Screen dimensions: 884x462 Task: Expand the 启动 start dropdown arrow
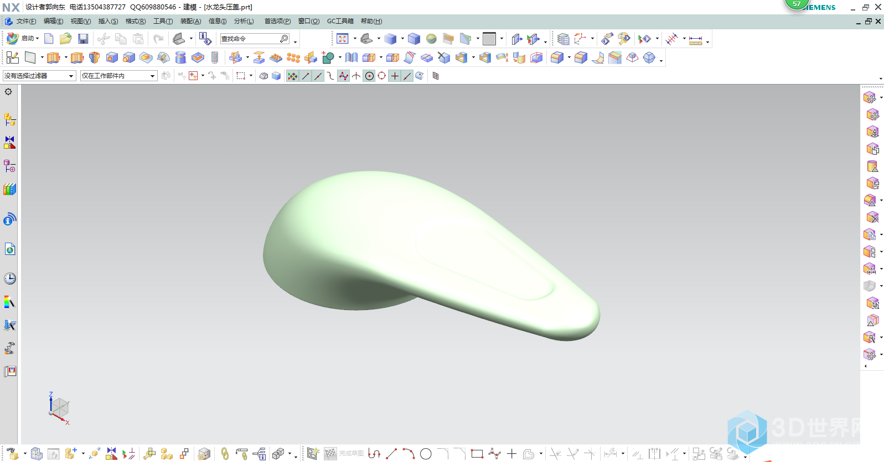37,39
